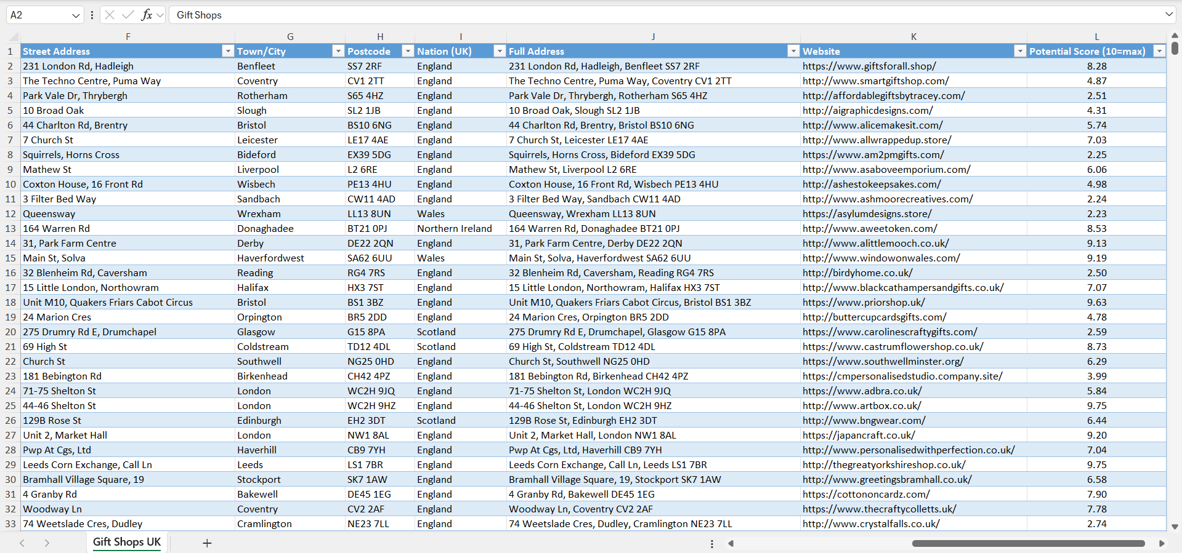Select the Wrexham town cell
This screenshot has width=1182, height=553.
coord(289,213)
